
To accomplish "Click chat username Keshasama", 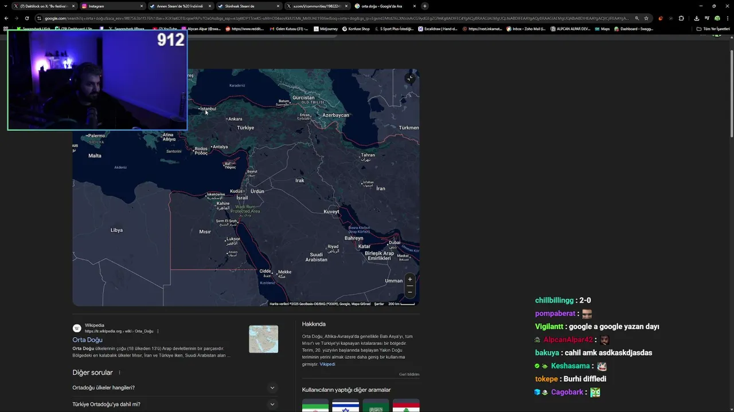I will click(570, 366).
